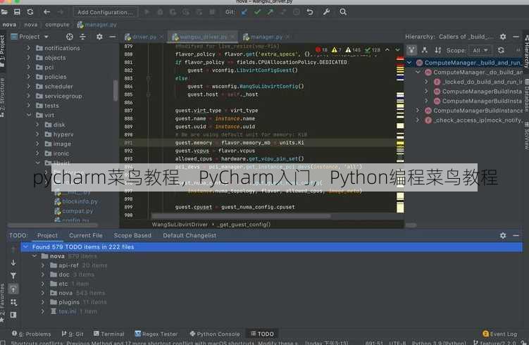Screen dimensions: 529x345
Task: Click previous TODO up arrow icon
Action: pyautogui.click(x=13, y=249)
